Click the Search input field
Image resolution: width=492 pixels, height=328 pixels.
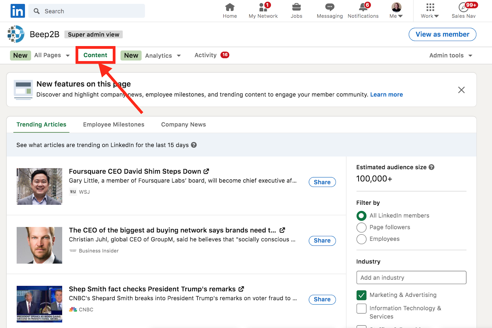[87, 11]
